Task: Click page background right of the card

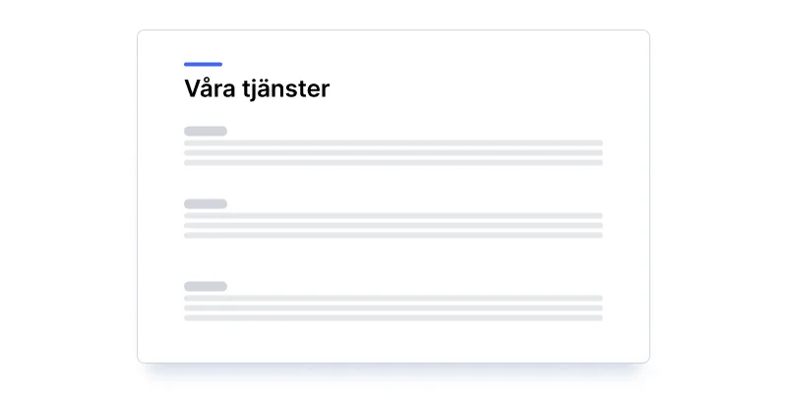Action: coord(718,196)
